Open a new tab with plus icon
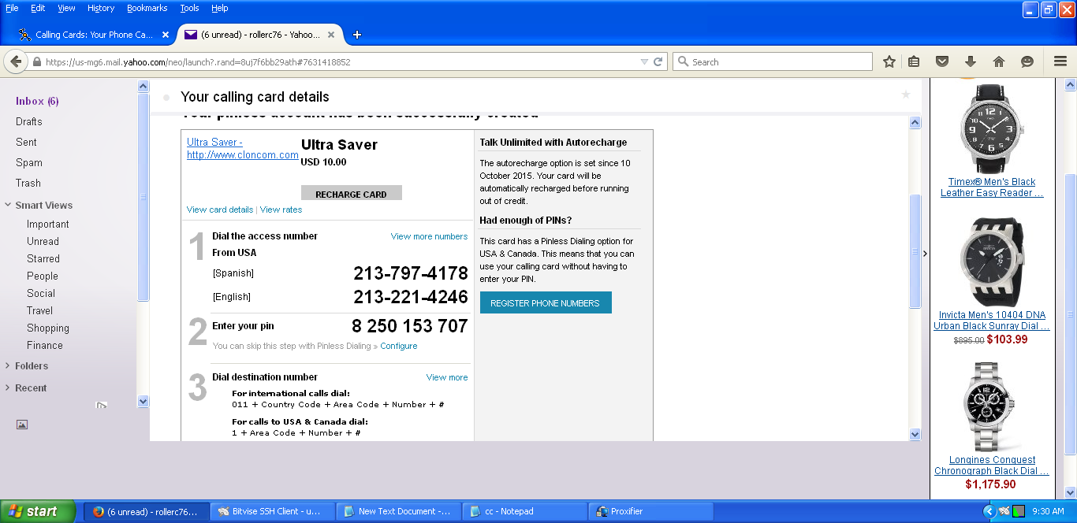 (357, 35)
